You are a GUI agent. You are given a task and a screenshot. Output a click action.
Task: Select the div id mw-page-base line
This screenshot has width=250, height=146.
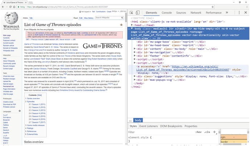pos(171,42)
